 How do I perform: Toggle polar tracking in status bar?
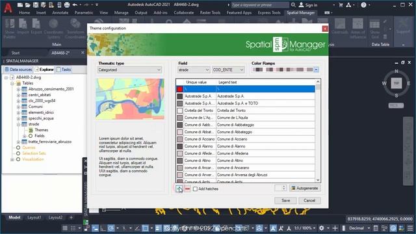[111, 228]
